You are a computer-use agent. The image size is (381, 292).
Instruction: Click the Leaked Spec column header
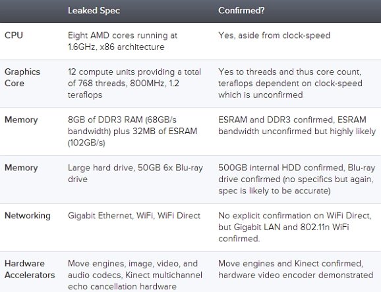tap(94, 11)
